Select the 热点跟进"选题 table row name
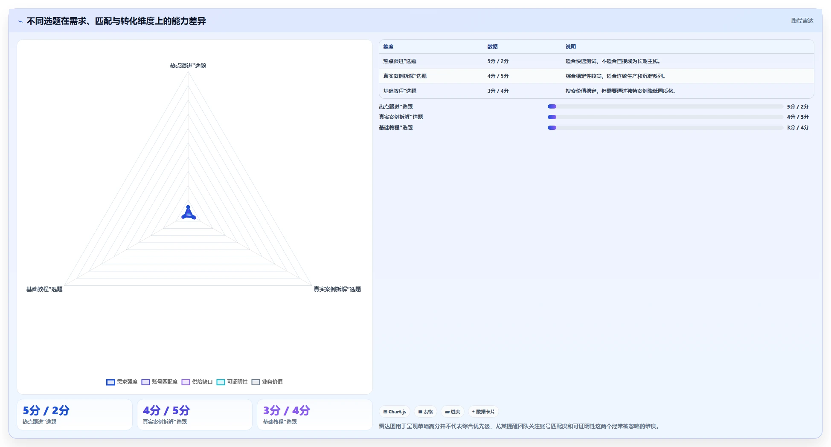Screen dimensions: 831x447 point(400,61)
